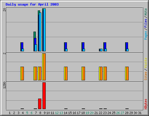Click the 'Pages' legend label
The width and height of the screenshot is (149, 116).
coord(146,35)
